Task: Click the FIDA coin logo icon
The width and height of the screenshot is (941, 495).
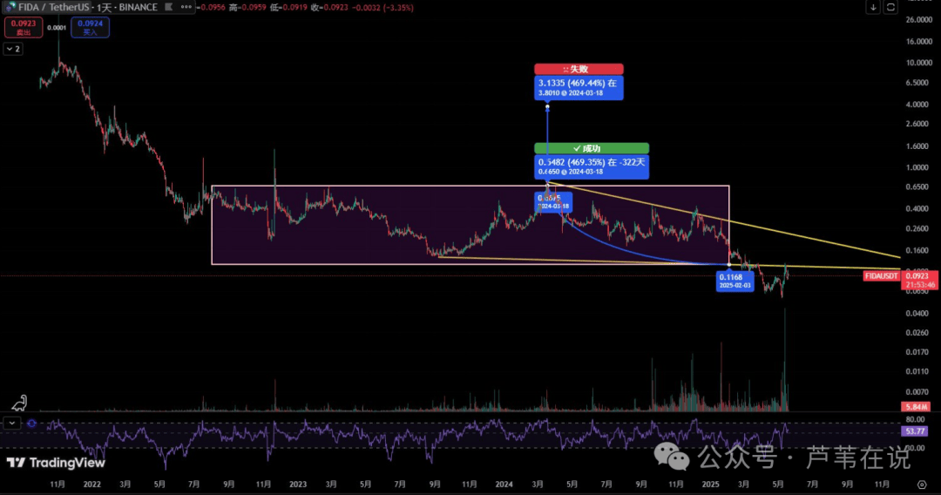Action: (10, 7)
